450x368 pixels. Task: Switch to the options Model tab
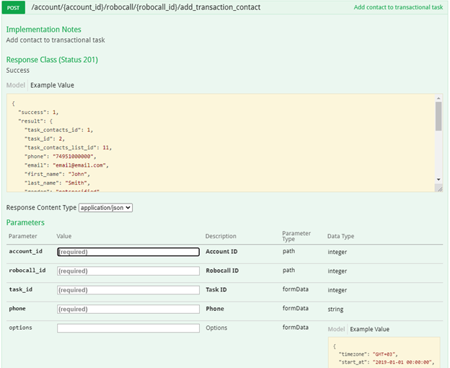click(x=336, y=329)
